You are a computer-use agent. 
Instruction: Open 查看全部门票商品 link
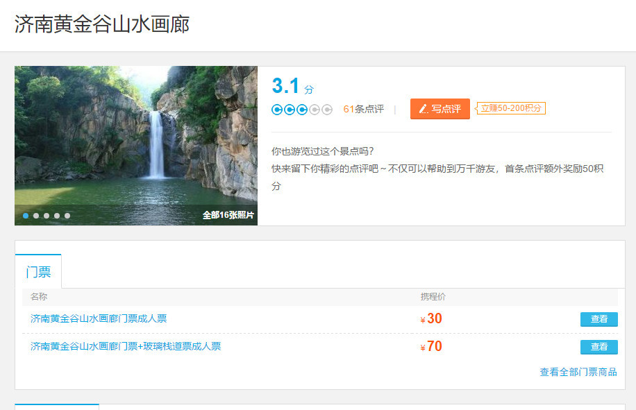(578, 372)
